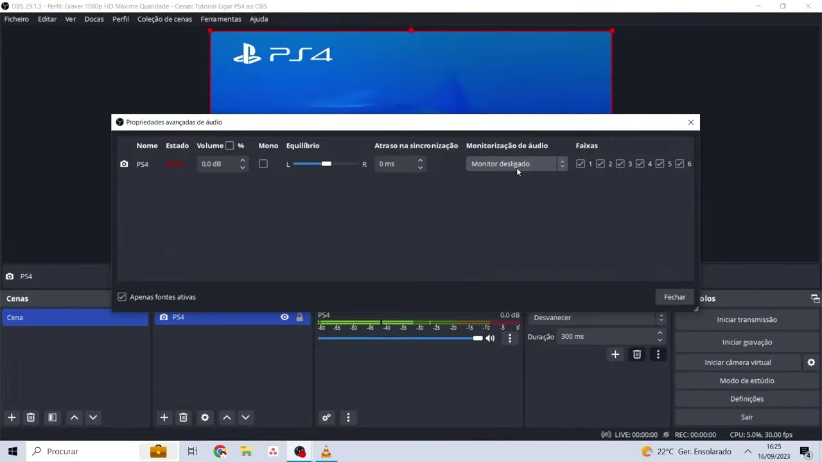Add a new source with plus icon
Screen dimensions: 822x462
164,417
